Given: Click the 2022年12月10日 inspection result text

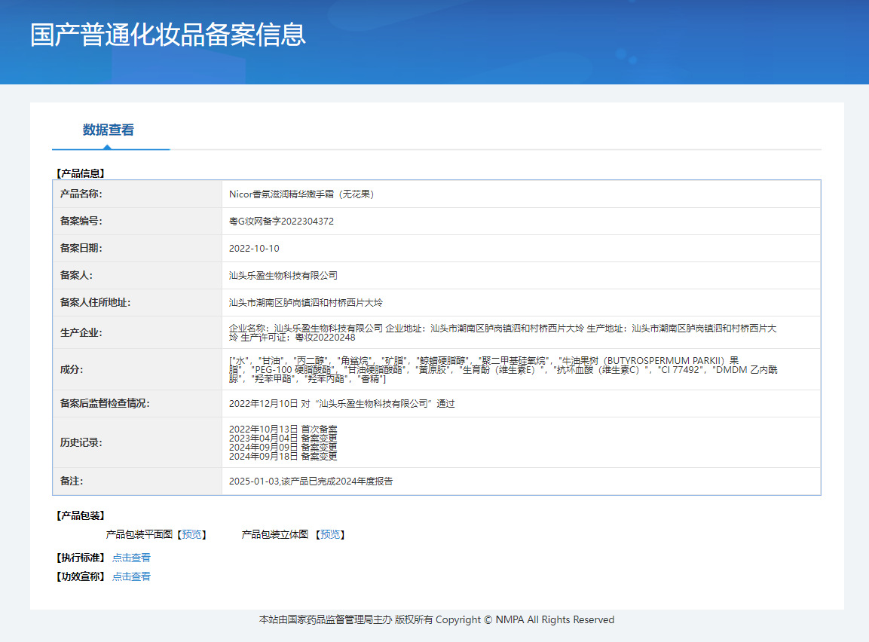Looking at the screenshot, I should [x=342, y=404].
